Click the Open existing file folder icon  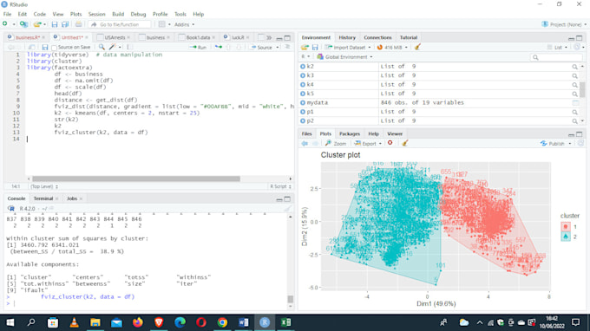(36, 24)
